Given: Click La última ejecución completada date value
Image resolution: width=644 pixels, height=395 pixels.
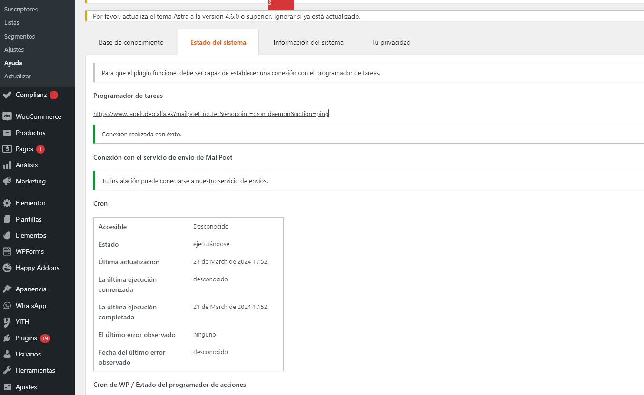Looking at the screenshot, I should (230, 307).
